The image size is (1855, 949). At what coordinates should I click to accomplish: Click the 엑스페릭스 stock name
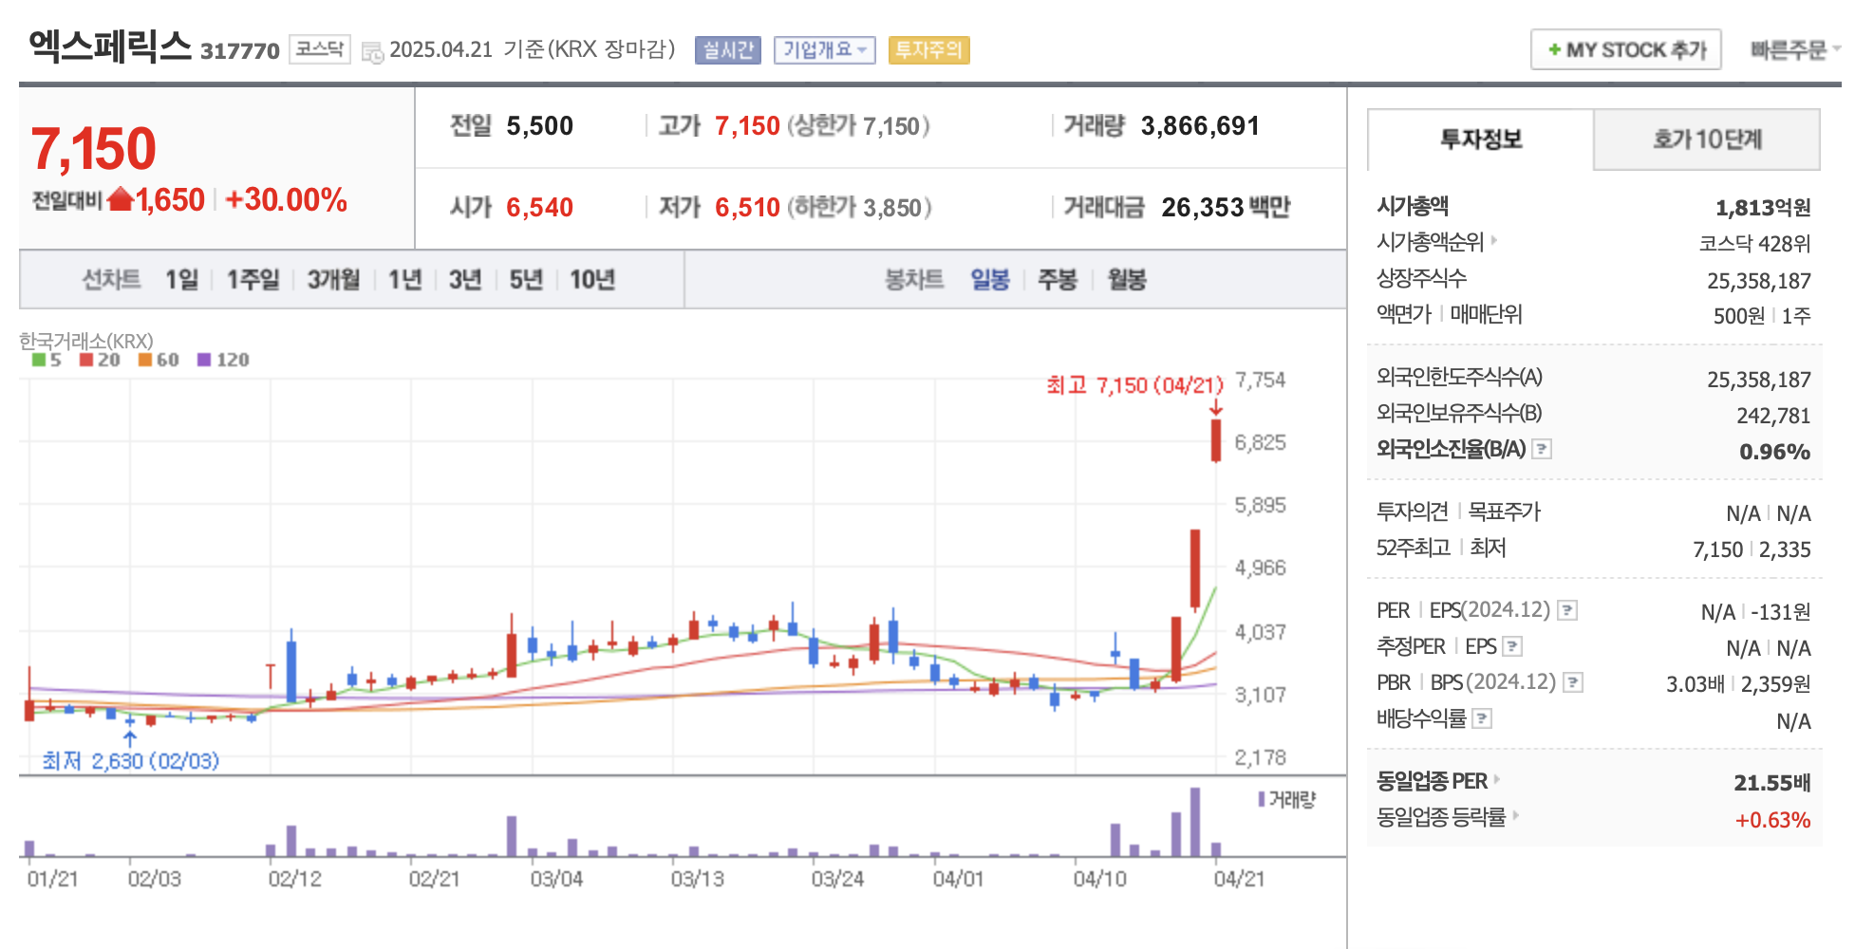click(x=110, y=46)
